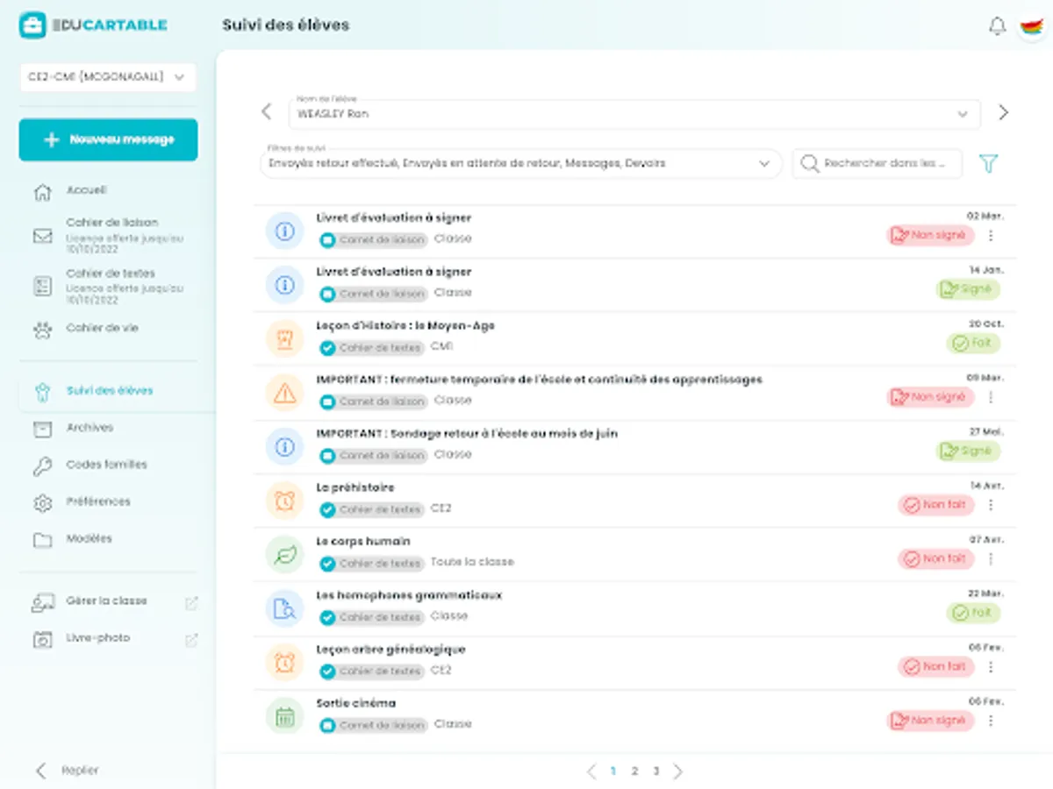Image resolution: width=1053 pixels, height=789 pixels.
Task: Click the alarm clock icon of La préhistoire
Action: tap(284, 501)
